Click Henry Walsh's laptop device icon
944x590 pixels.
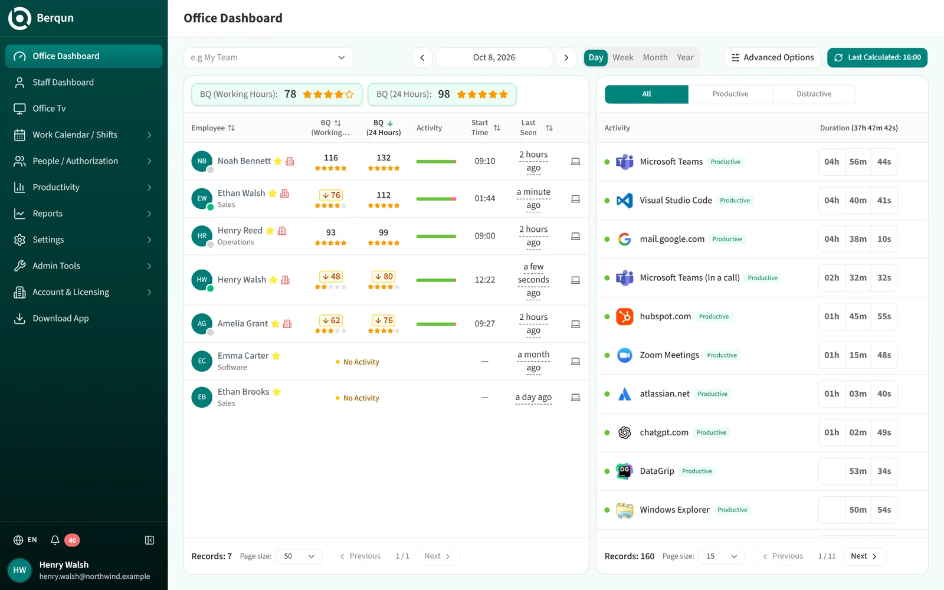575,280
